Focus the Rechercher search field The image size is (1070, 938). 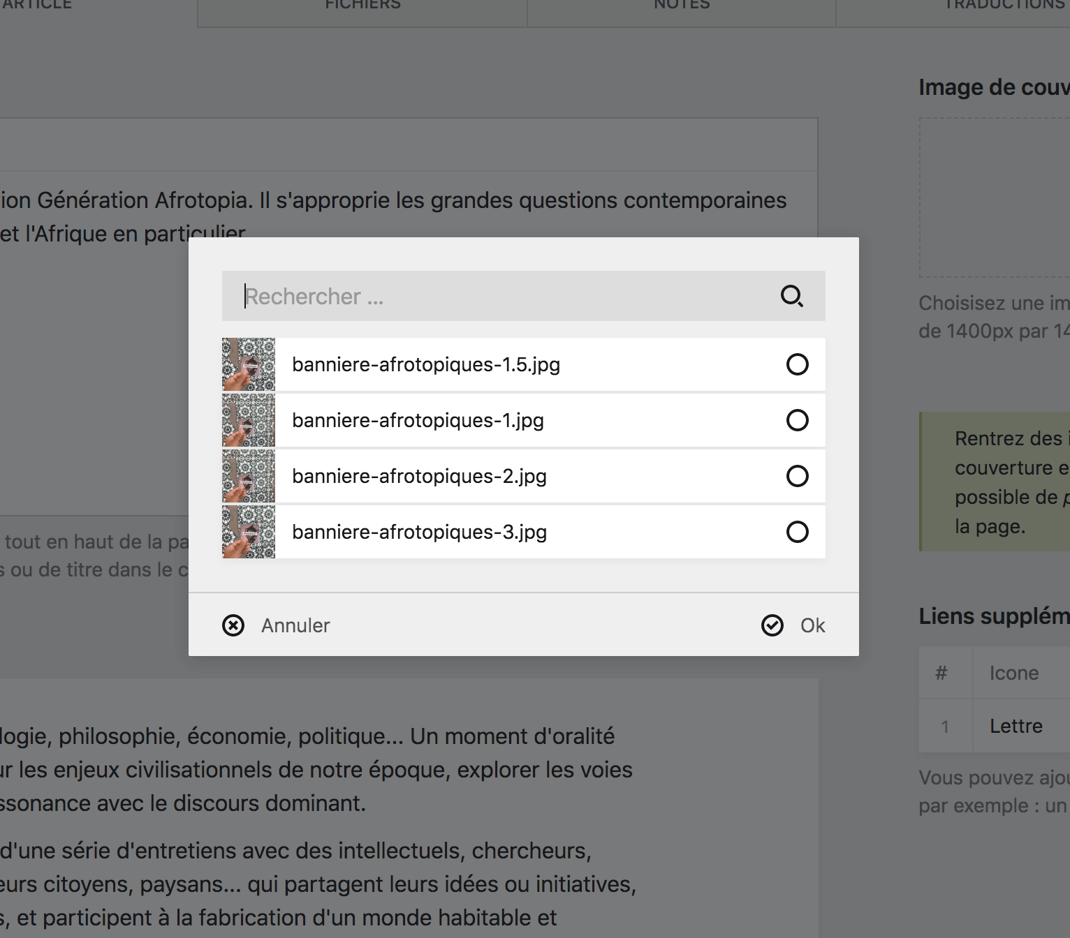(x=503, y=297)
